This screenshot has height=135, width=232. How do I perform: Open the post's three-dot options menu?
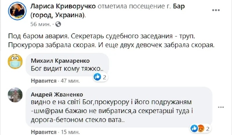click(x=216, y=10)
